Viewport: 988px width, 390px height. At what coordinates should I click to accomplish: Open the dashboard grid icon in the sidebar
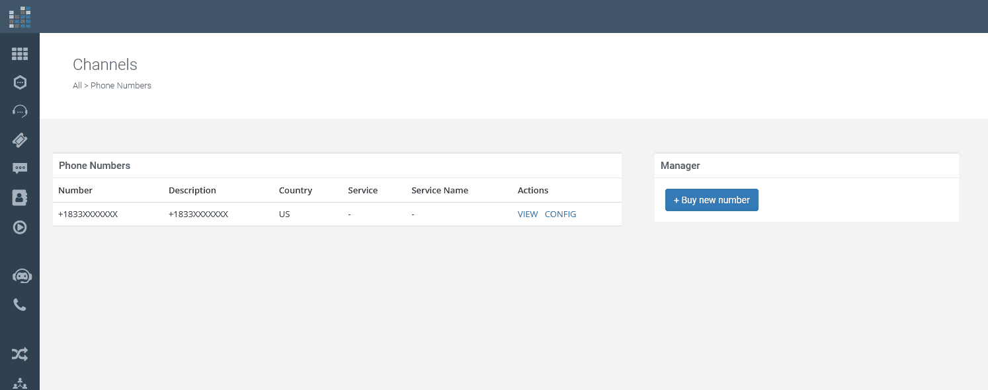20,54
